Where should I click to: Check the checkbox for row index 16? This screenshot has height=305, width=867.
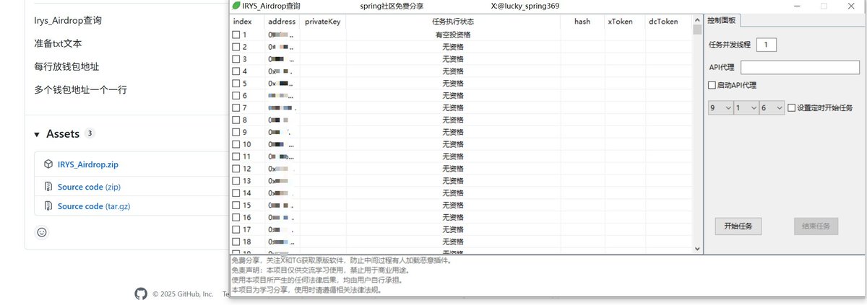pos(236,217)
